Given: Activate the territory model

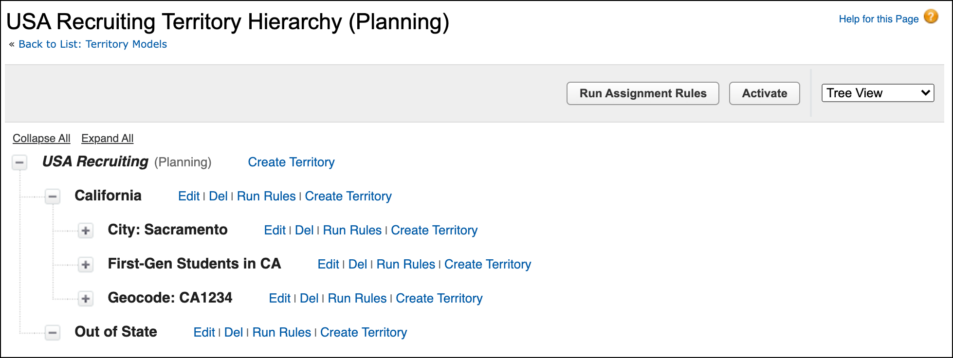Looking at the screenshot, I should [764, 93].
